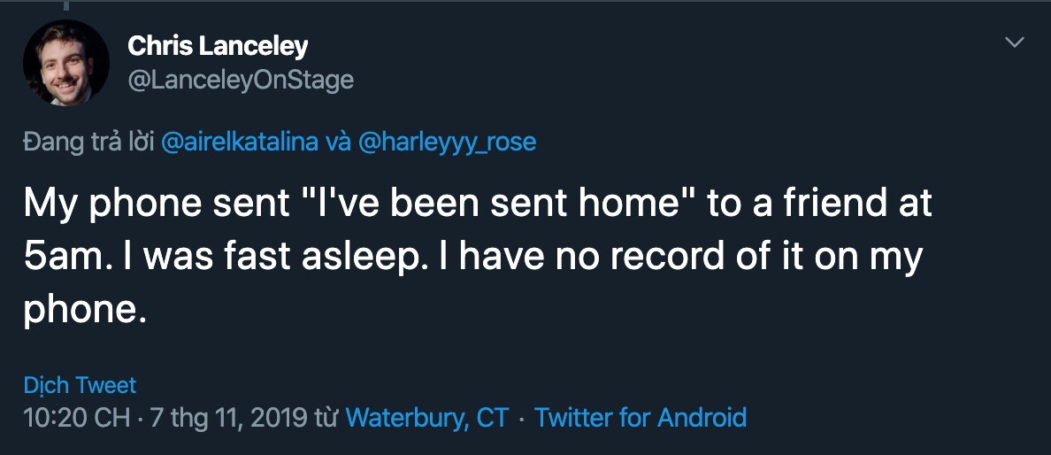Open the Waterbury, CT location link
This screenshot has height=455, width=1051.
[426, 417]
